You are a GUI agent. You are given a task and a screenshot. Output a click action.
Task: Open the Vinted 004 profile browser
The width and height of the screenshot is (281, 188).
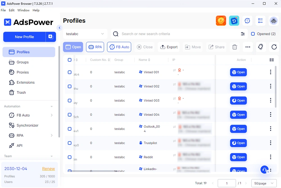238,115
